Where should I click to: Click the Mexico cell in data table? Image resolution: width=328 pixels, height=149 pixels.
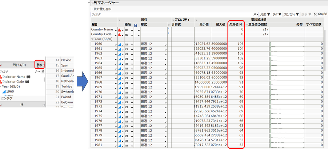[66, 60]
